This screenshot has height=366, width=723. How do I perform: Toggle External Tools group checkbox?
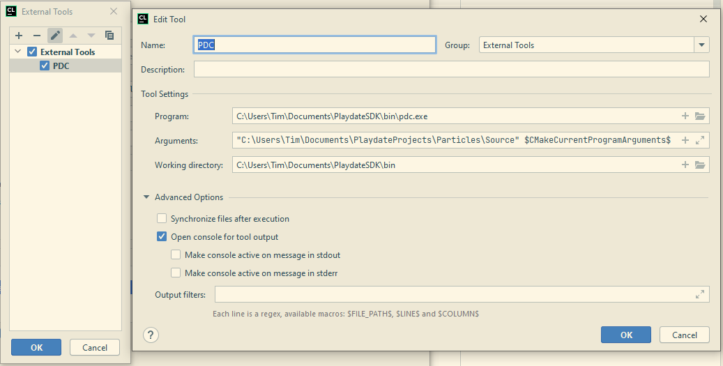pyautogui.click(x=32, y=52)
